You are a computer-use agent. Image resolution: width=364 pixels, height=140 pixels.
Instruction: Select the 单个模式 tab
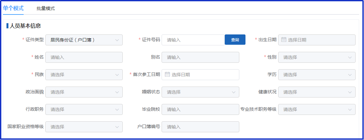point(13,8)
